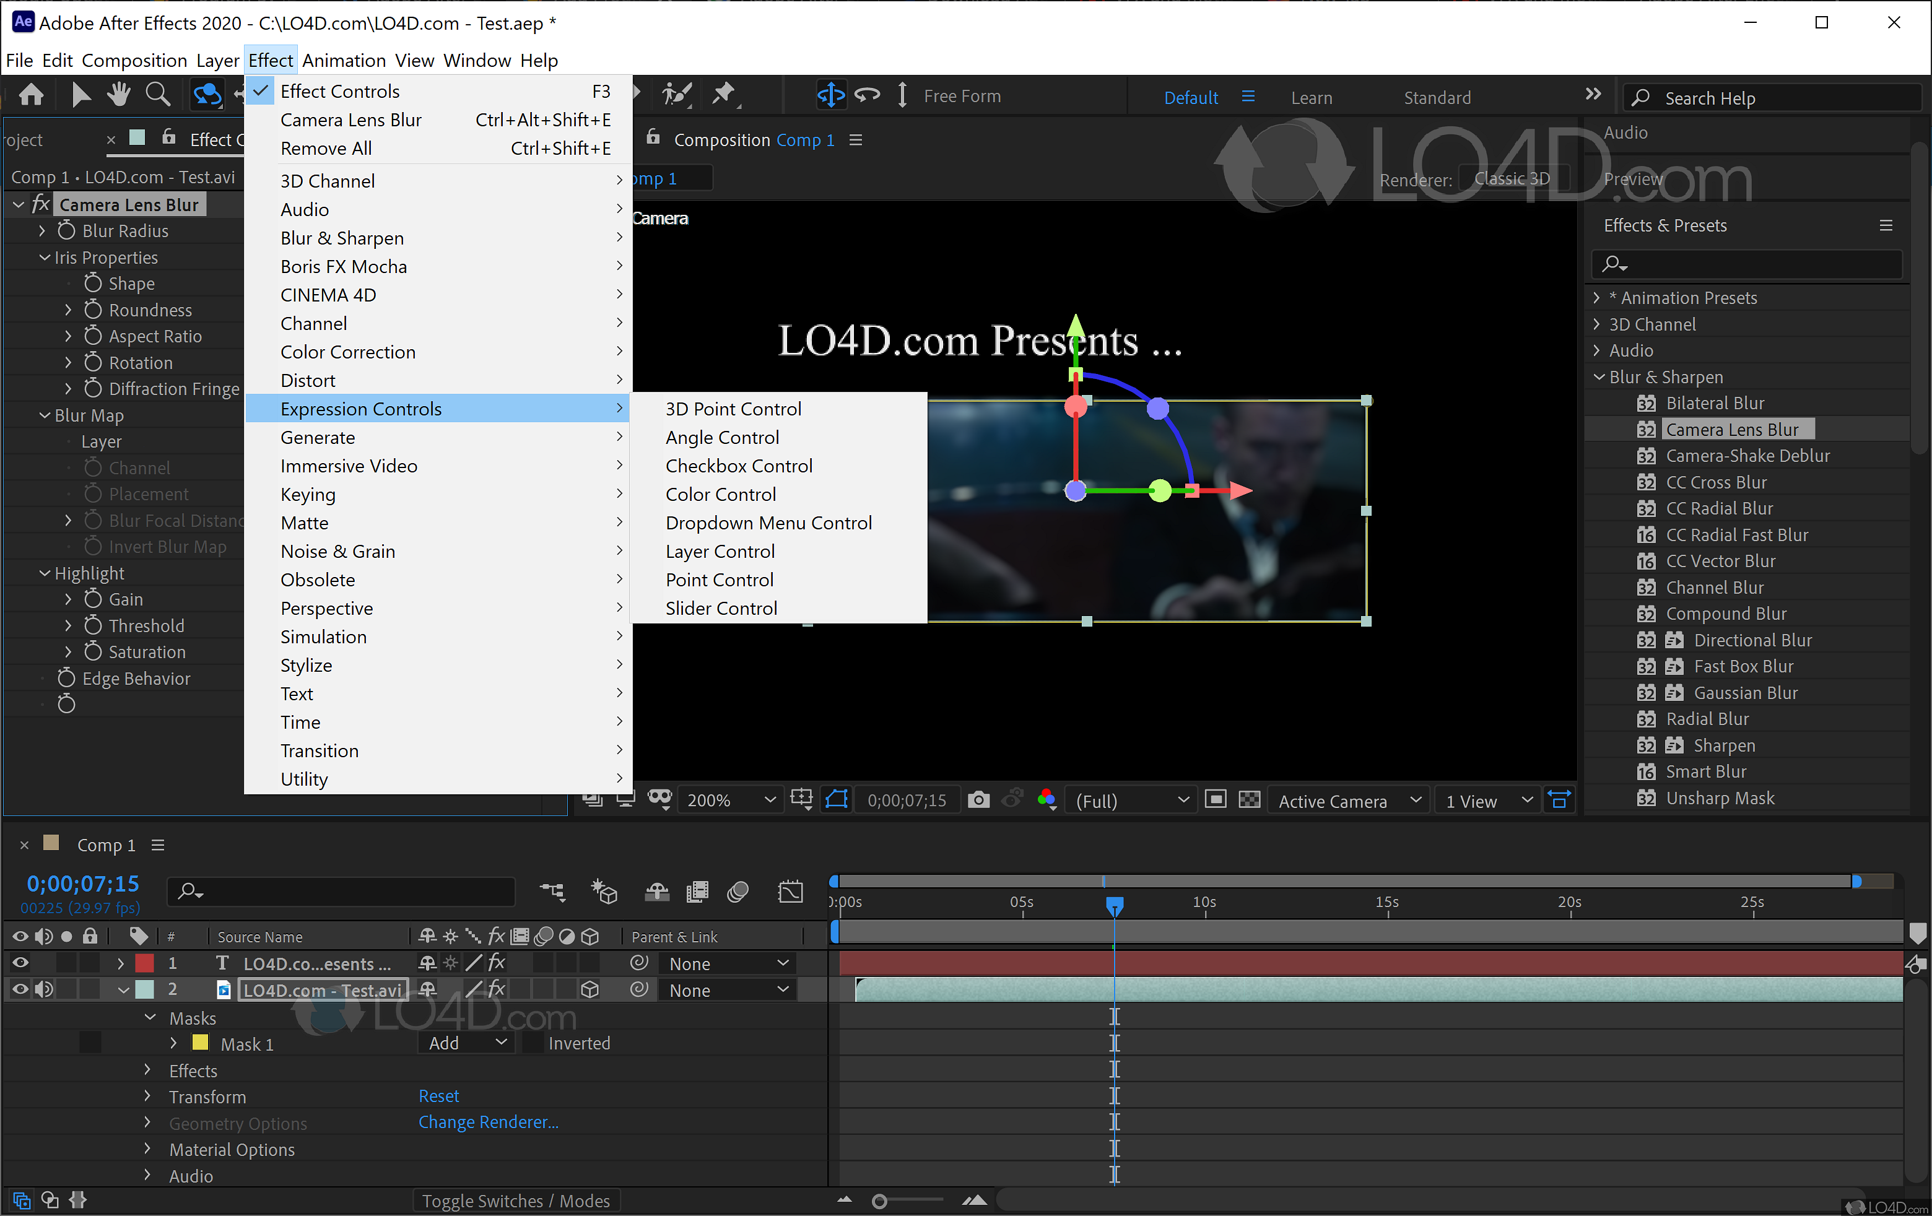Screen dimensions: 1932x1216
Task: Select the Puppet Pin tool
Action: tap(725, 95)
